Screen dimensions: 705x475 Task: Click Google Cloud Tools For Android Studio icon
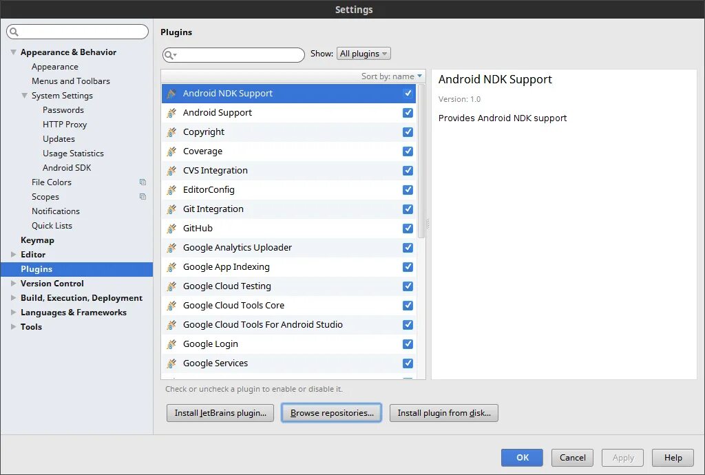pyautogui.click(x=171, y=325)
